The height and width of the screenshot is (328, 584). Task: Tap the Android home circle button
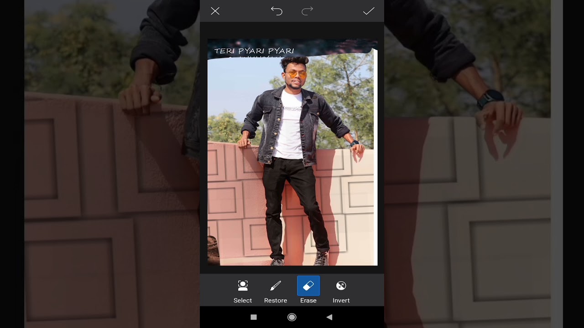click(x=292, y=317)
